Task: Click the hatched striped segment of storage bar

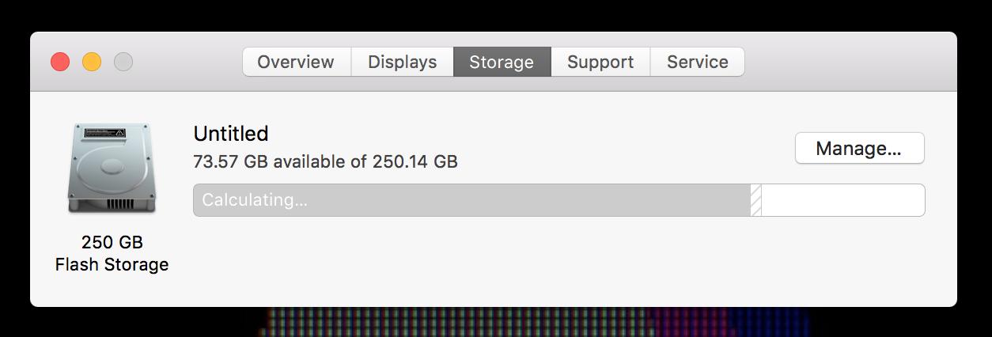Action: tap(755, 200)
